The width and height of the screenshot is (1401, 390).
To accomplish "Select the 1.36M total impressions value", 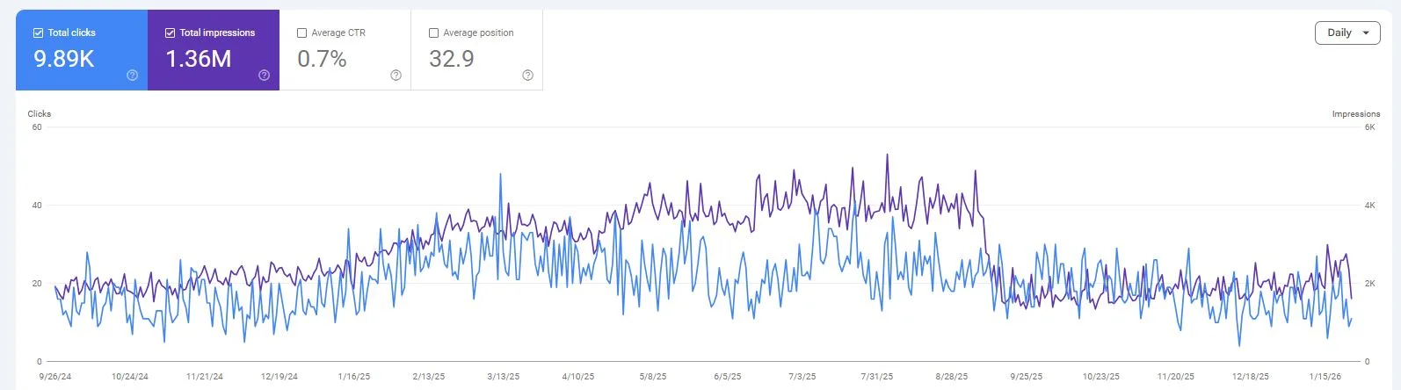I will 199,59.
